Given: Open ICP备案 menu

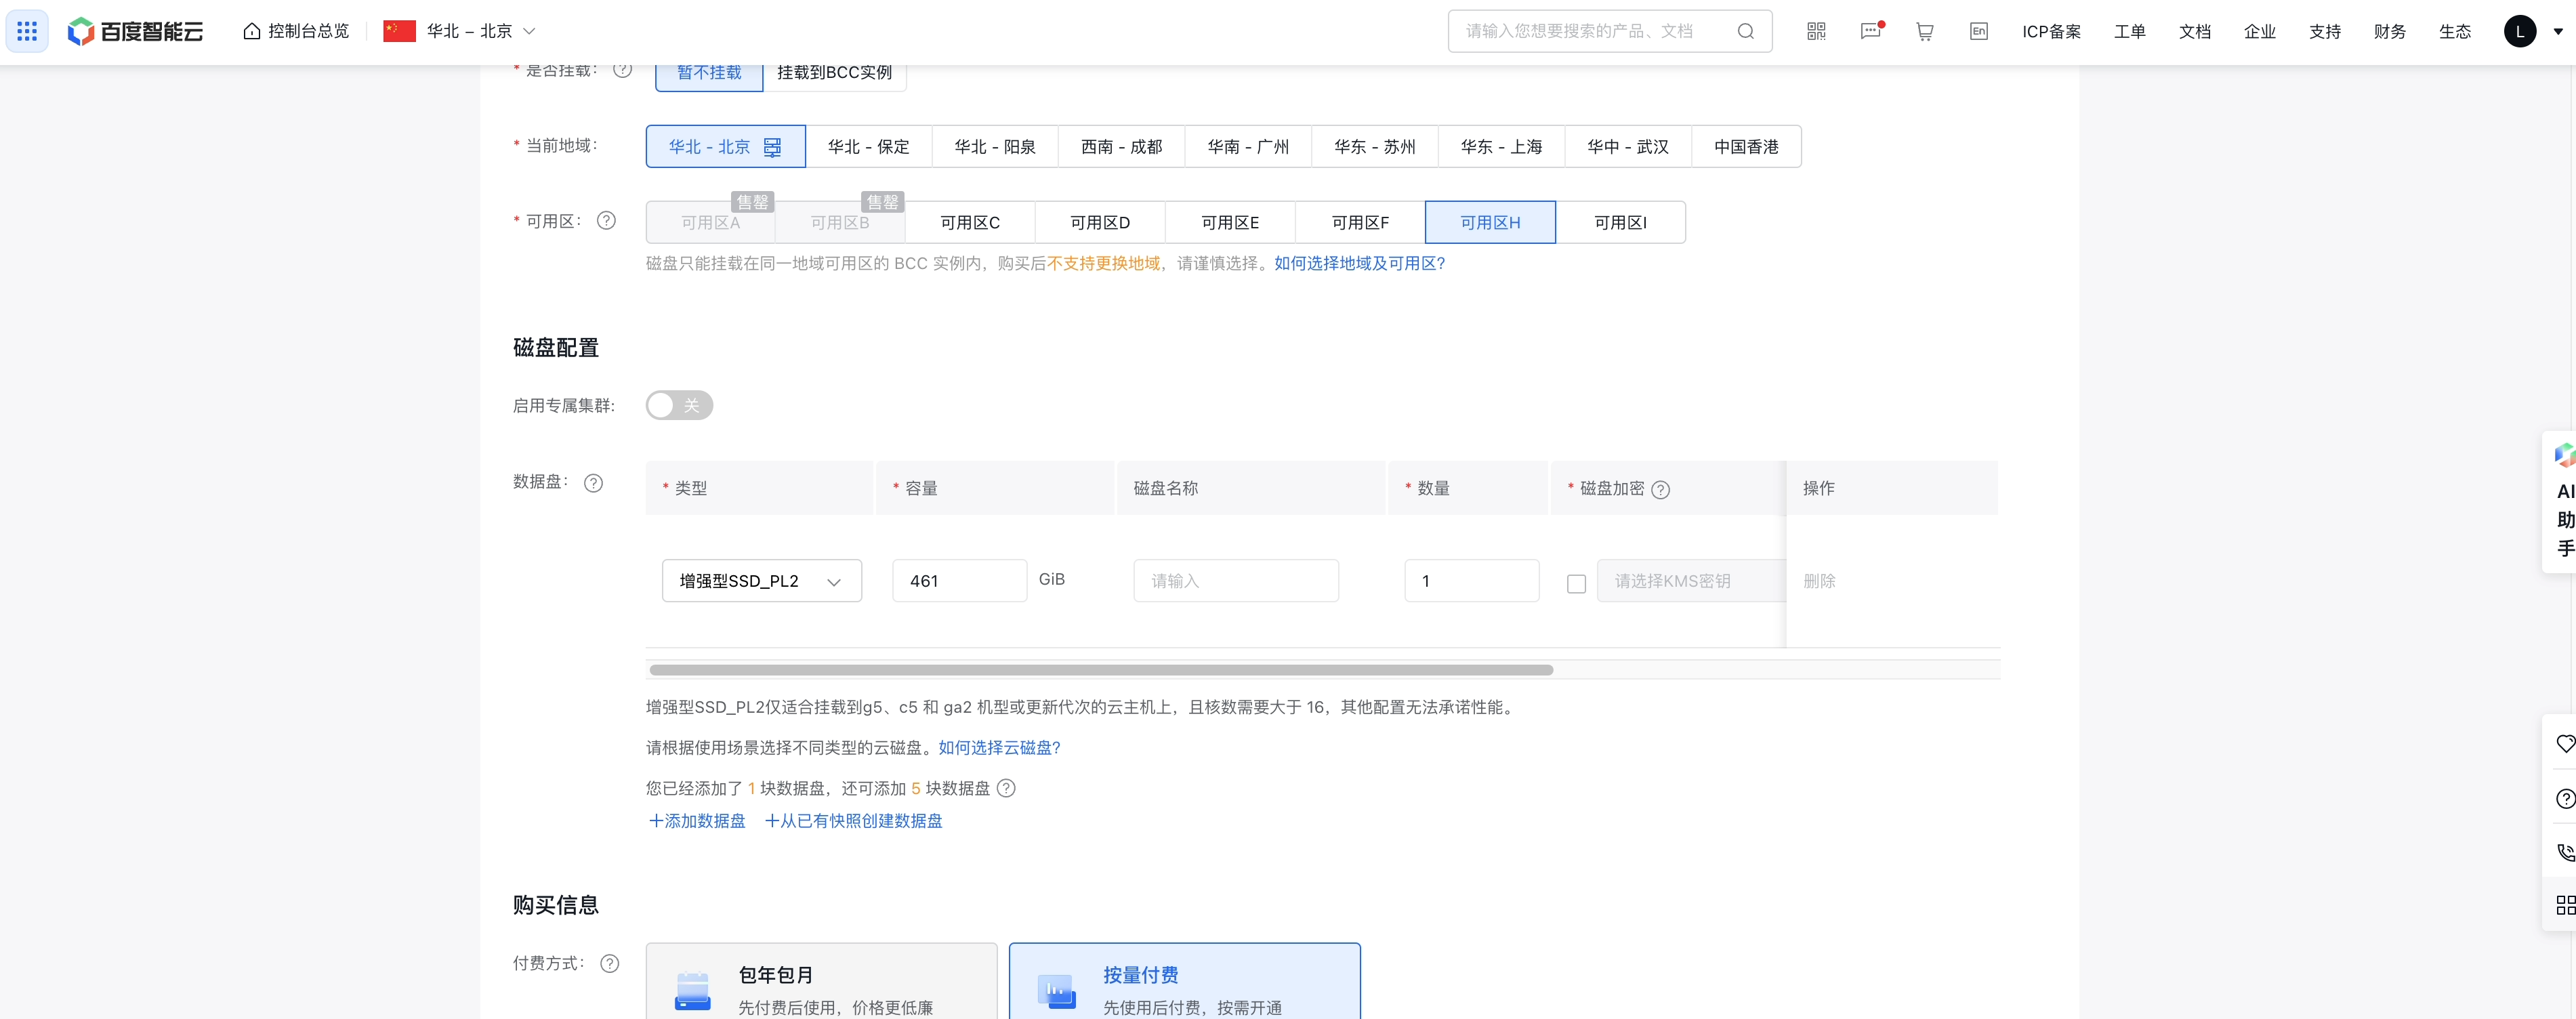Looking at the screenshot, I should pos(2051,31).
